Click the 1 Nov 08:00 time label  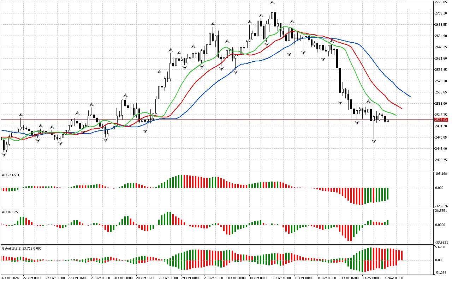(x=394, y=278)
